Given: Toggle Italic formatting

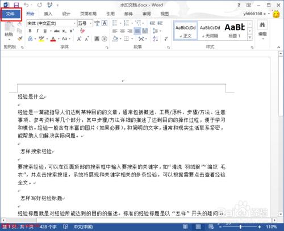Looking at the screenshot, I should [x=37, y=31].
